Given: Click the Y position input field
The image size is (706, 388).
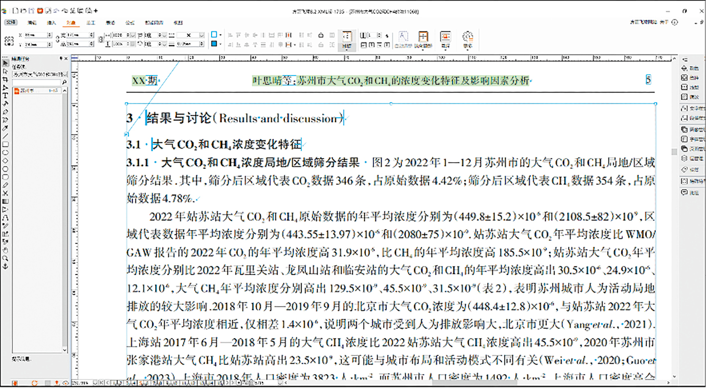Looking at the screenshot, I should (x=37, y=44).
